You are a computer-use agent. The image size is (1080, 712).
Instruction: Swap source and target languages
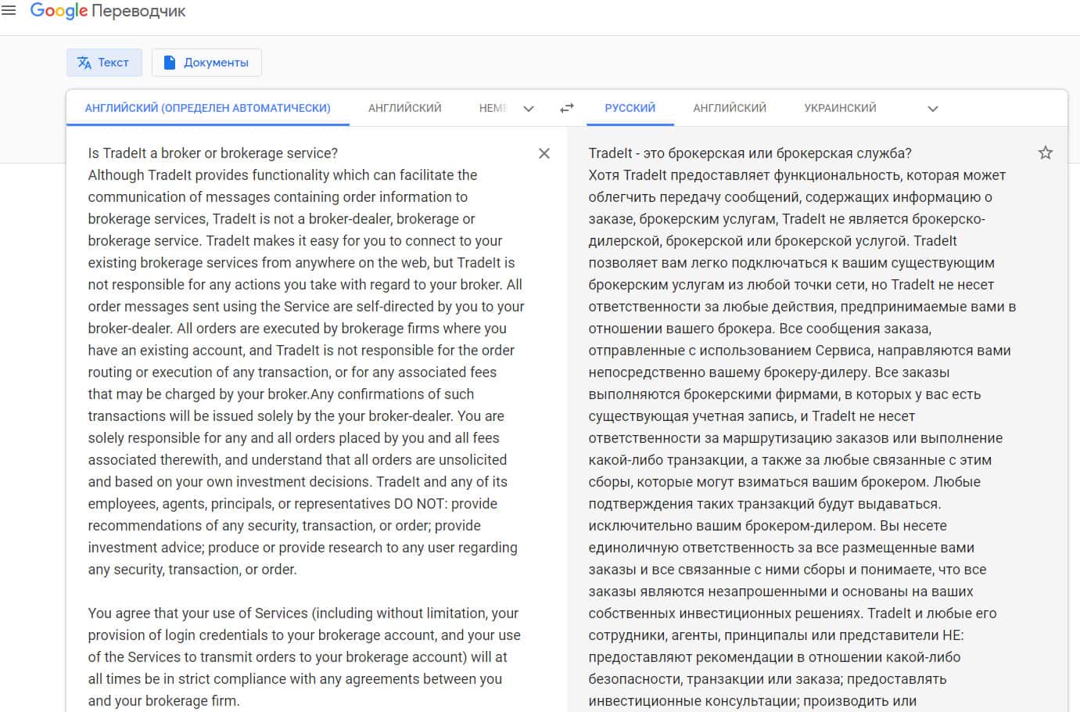pyautogui.click(x=567, y=109)
